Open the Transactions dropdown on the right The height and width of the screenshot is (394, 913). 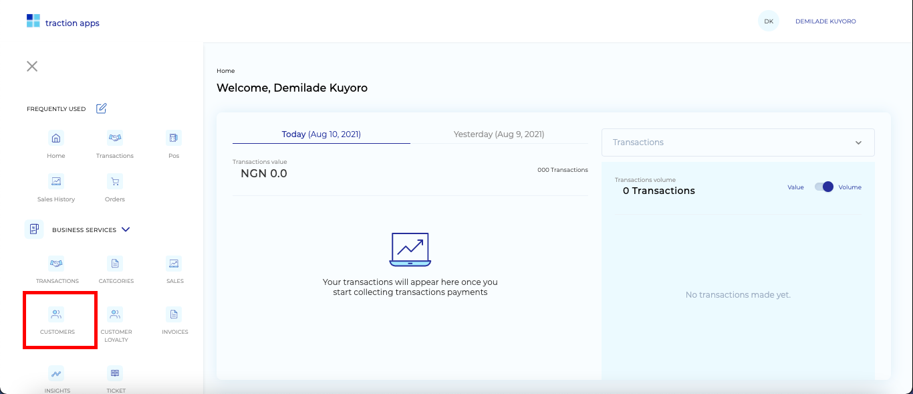[x=738, y=142]
